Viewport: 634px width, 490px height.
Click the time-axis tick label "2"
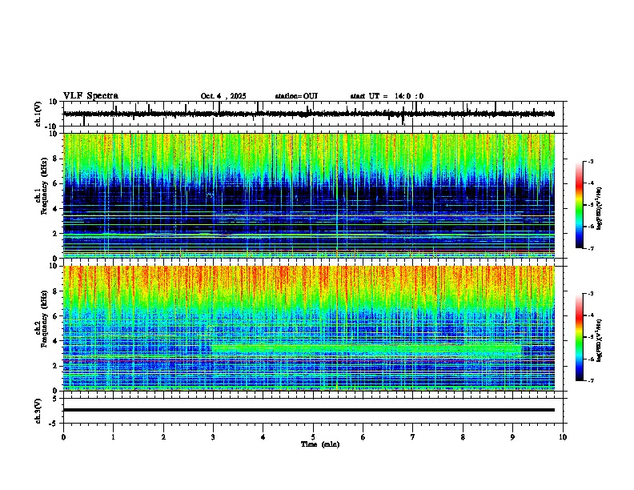(163, 437)
